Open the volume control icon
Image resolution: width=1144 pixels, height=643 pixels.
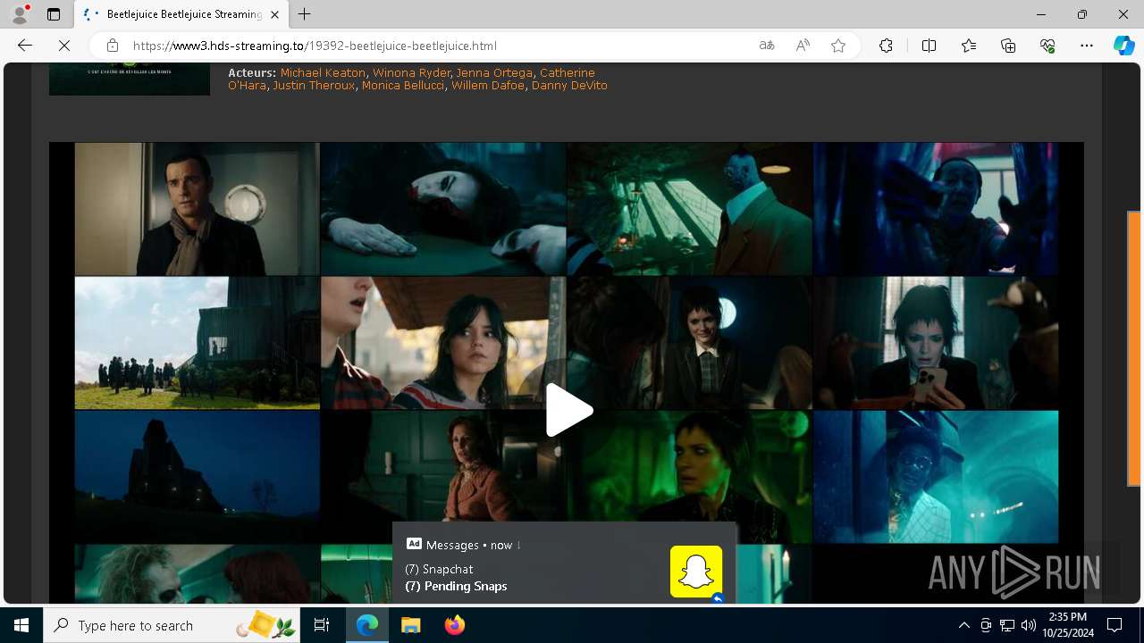click(1028, 625)
